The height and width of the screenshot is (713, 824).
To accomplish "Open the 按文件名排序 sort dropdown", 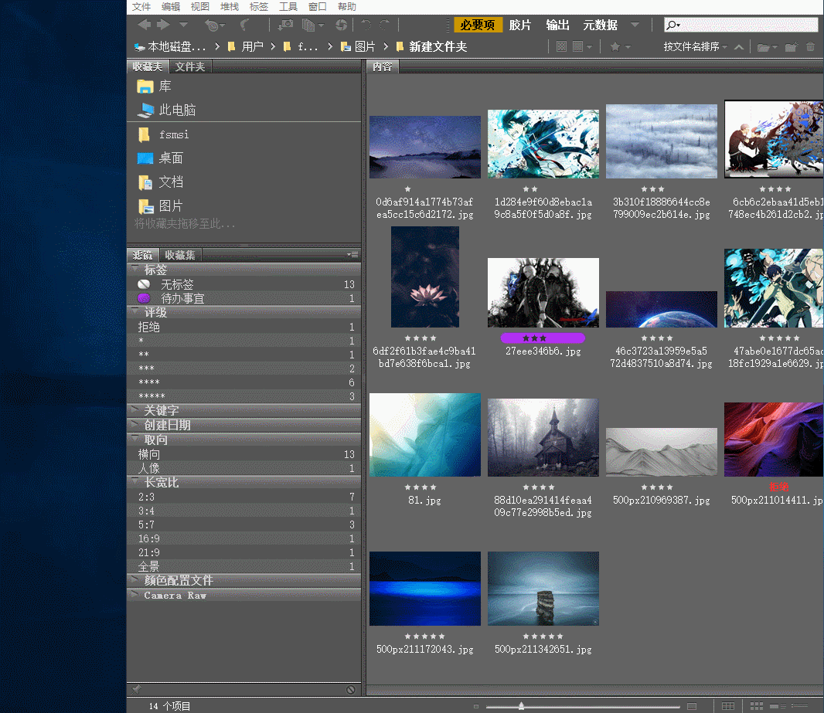I will 695,47.
